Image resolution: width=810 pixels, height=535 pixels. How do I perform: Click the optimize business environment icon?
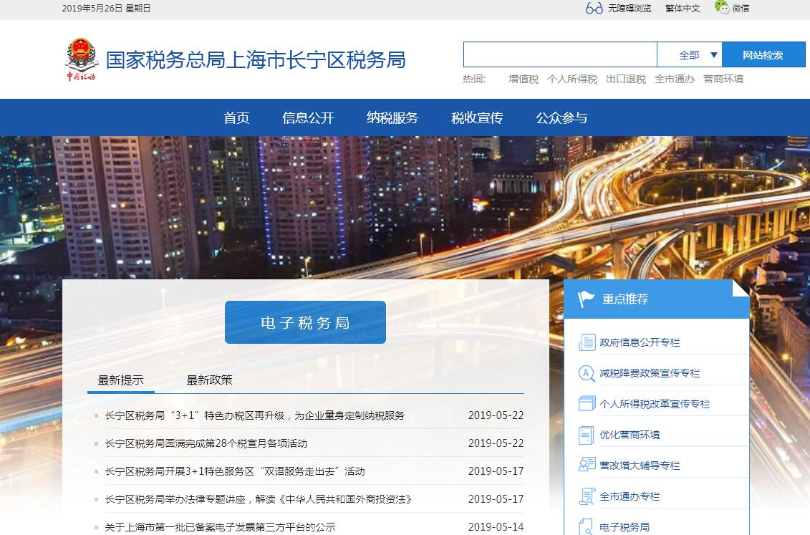pos(587,435)
